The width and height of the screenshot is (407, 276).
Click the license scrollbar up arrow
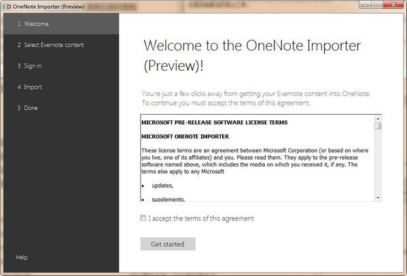pos(378,119)
